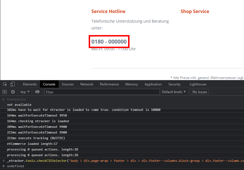This screenshot has height=170, width=244.
Task: Go to the Network tab
Action: (x=87, y=84)
